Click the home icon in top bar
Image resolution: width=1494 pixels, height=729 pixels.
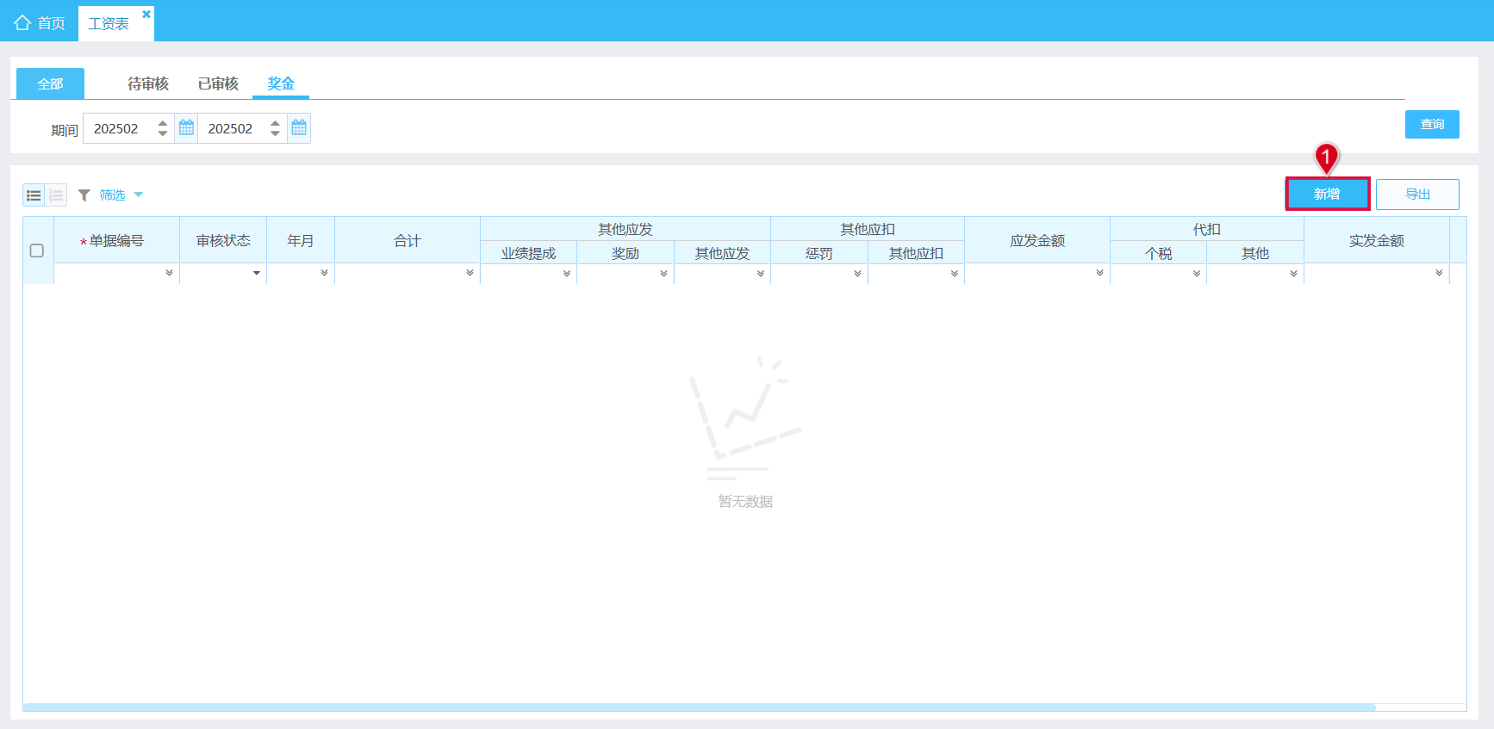(22, 22)
